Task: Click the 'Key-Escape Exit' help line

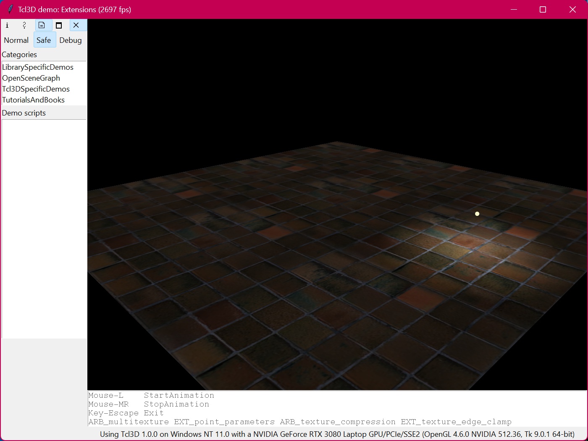Action: (126, 413)
